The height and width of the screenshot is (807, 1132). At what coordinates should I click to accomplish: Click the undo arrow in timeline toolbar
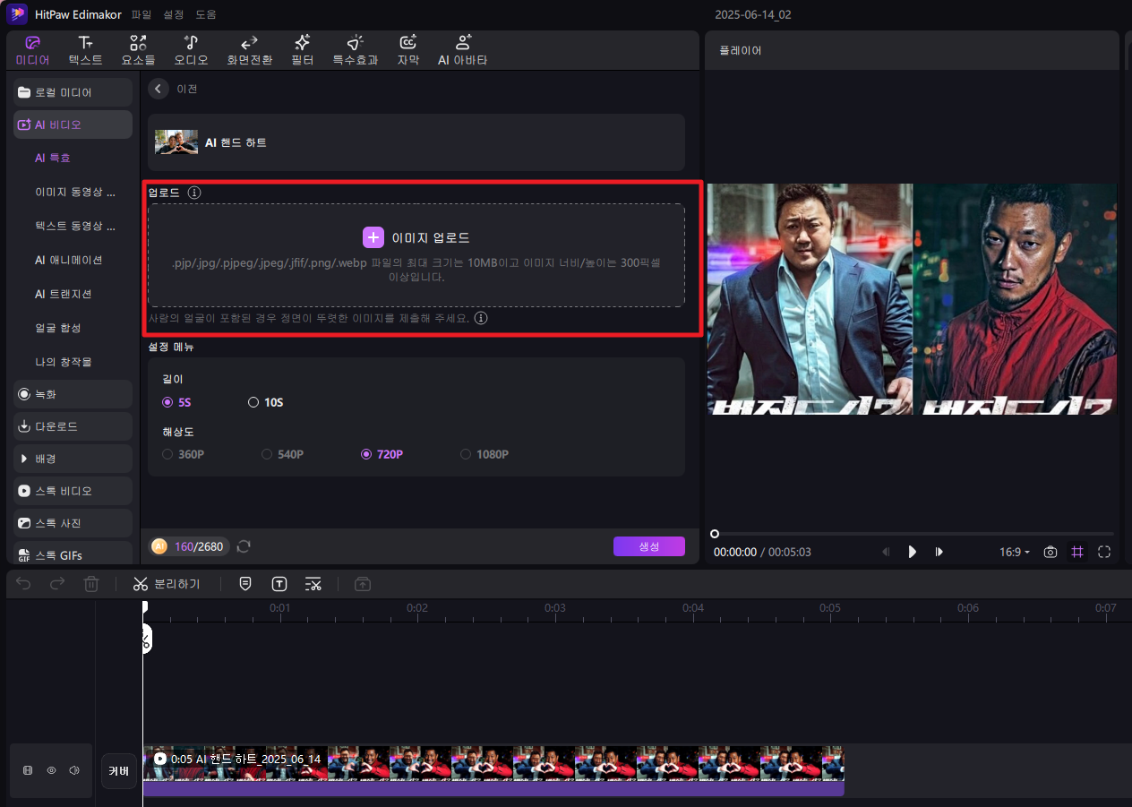(23, 584)
